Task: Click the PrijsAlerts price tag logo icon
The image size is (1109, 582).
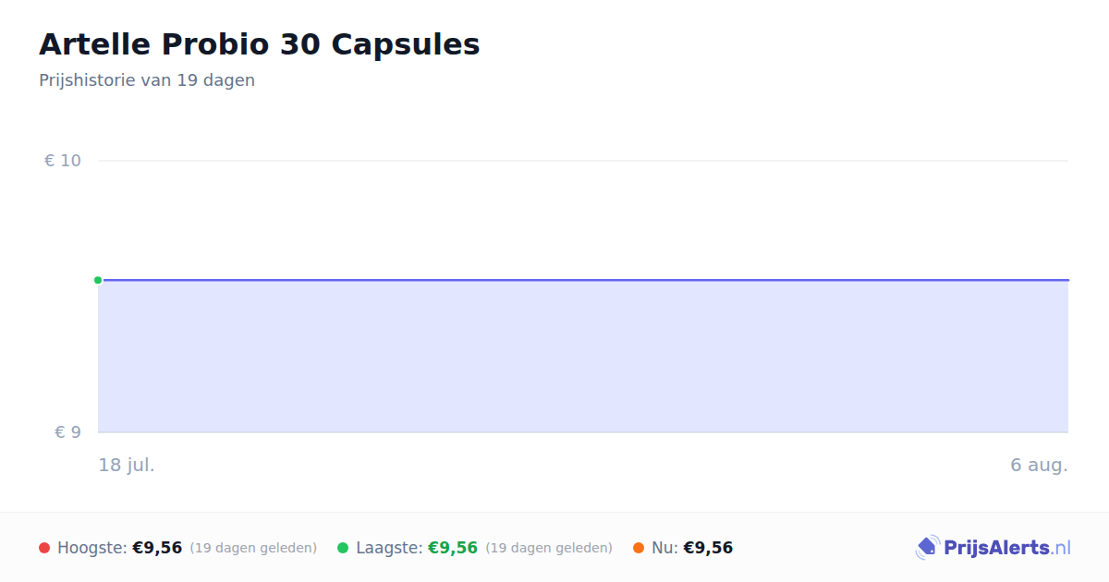Action: coord(927,548)
